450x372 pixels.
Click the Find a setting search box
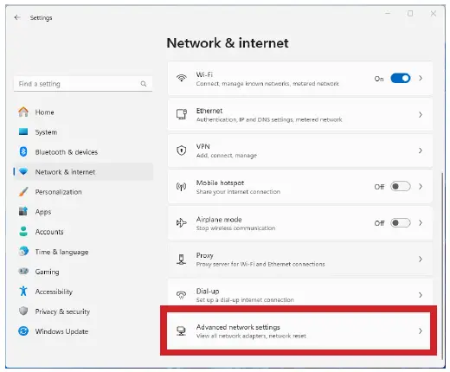(x=83, y=84)
